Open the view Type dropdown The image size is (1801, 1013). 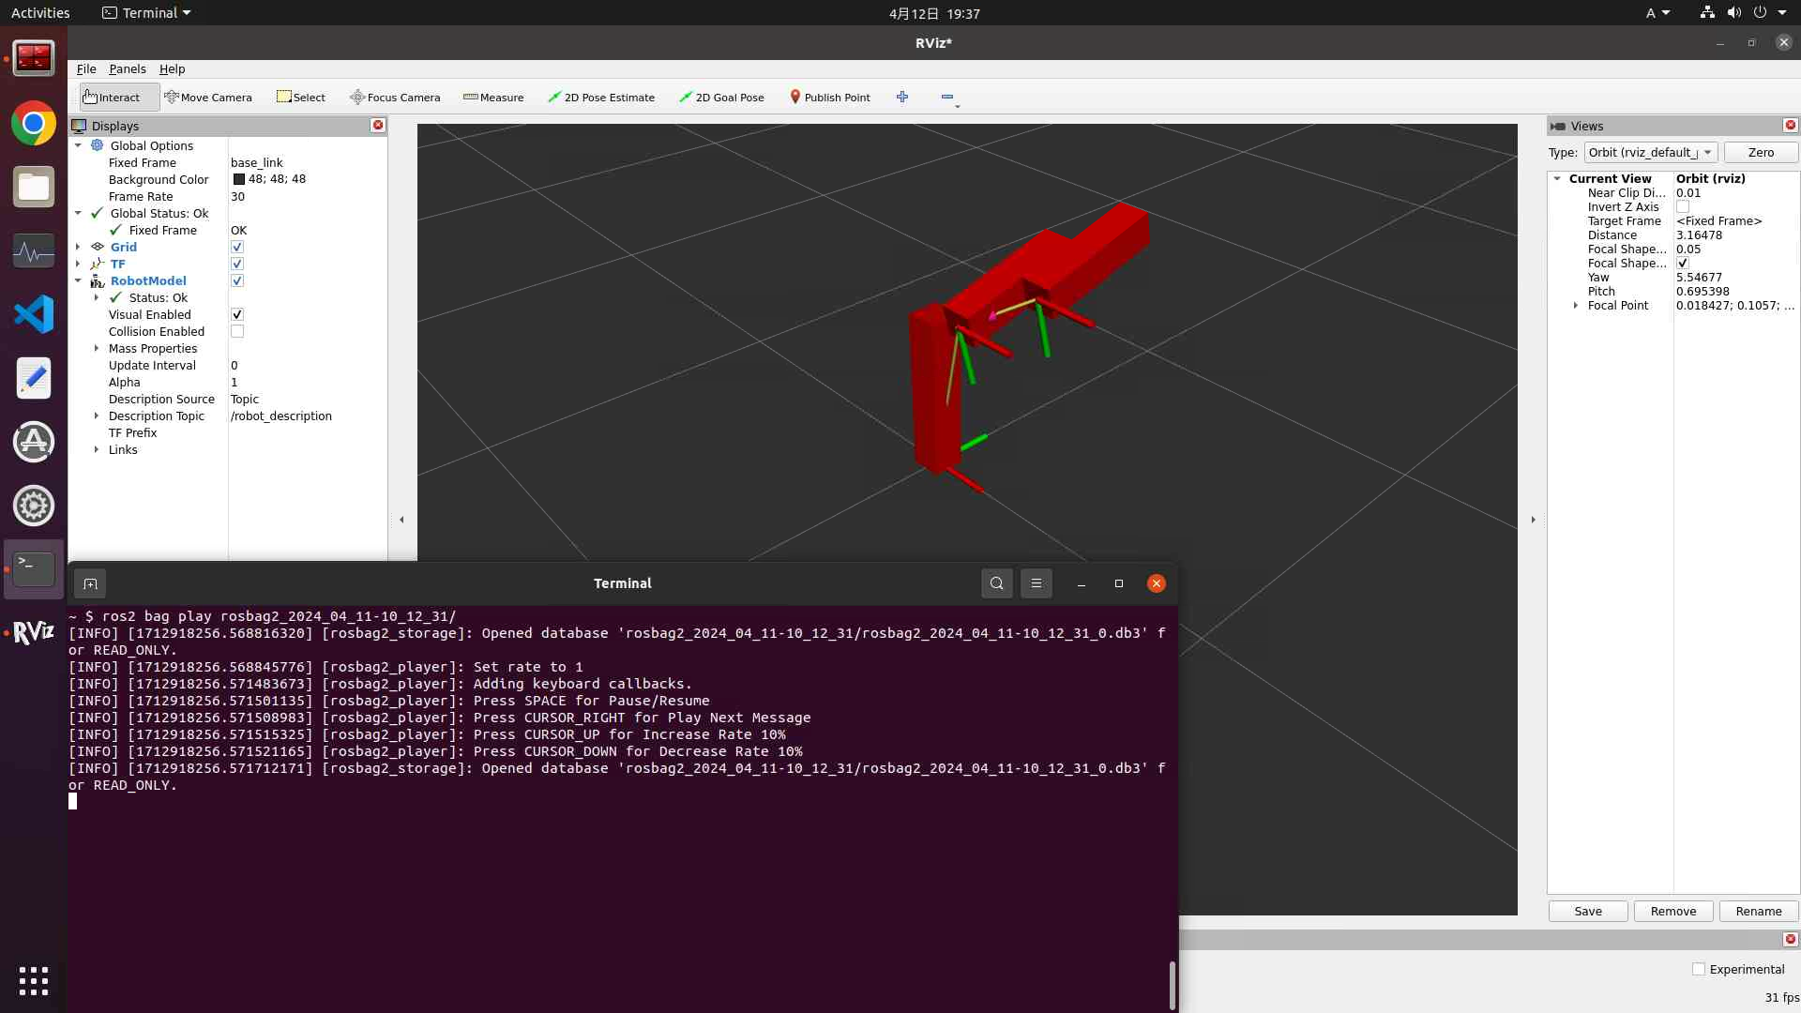tap(1650, 153)
